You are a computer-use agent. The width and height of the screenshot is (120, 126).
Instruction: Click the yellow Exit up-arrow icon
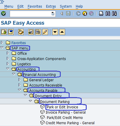click(x=85, y=14)
